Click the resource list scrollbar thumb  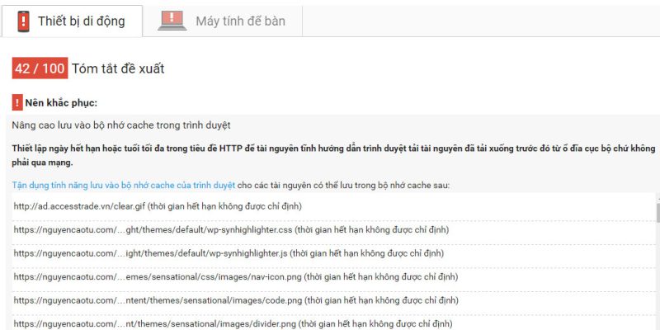(656, 213)
